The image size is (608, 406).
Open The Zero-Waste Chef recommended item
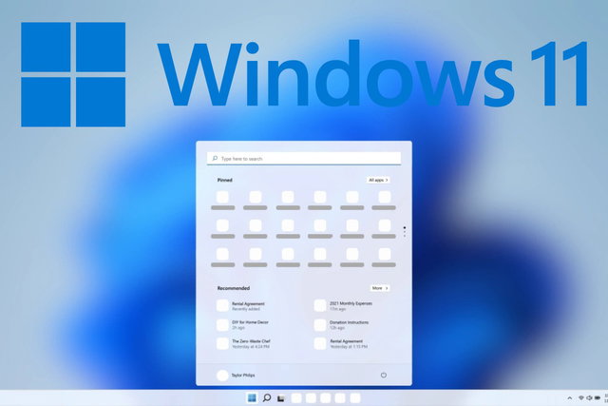click(243, 343)
